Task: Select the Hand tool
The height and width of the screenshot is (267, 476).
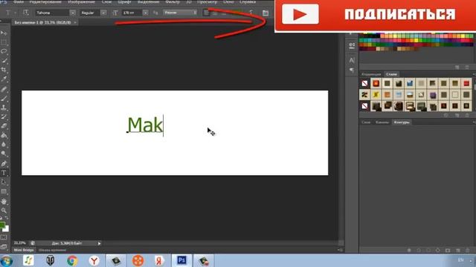Action: point(4,201)
